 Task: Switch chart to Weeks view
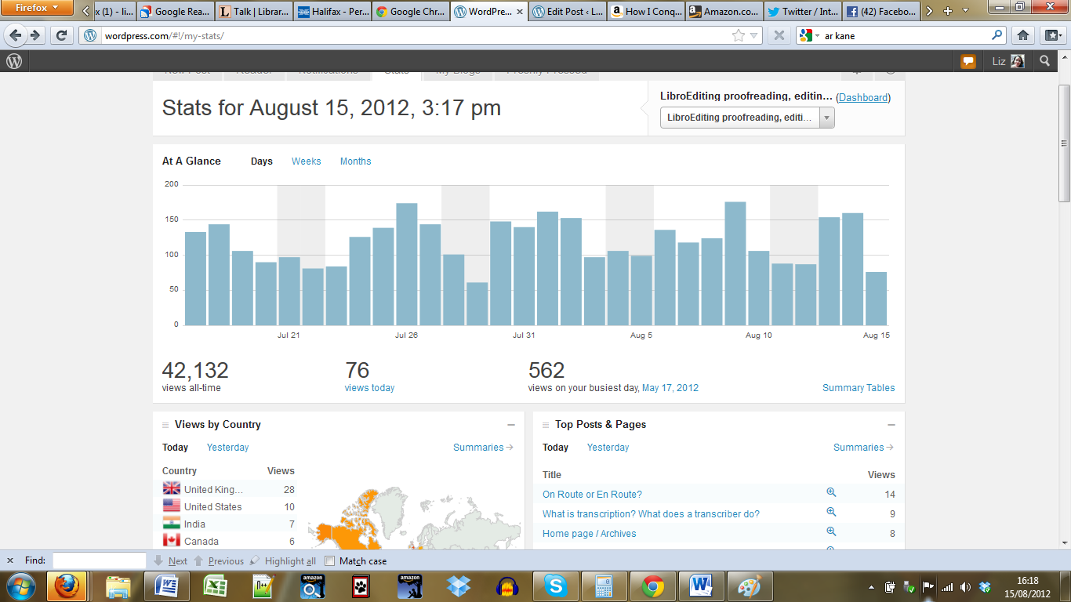306,161
